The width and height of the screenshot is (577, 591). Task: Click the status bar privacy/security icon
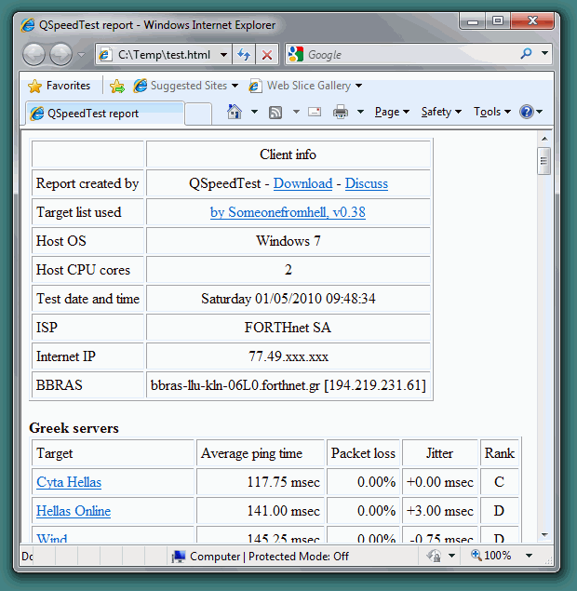[435, 556]
